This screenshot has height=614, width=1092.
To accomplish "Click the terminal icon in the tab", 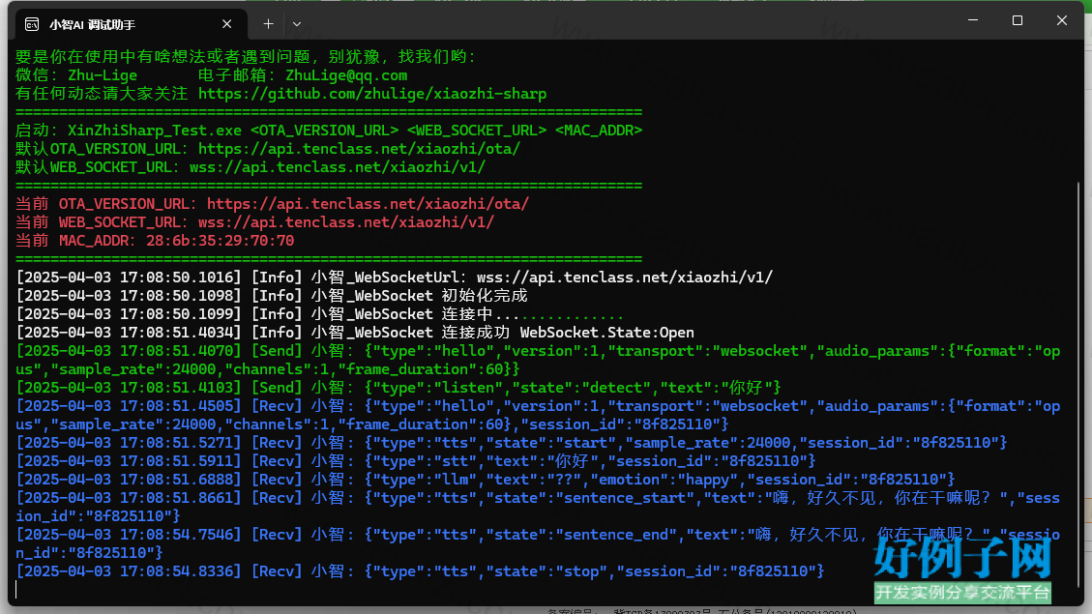I will tap(32, 24).
